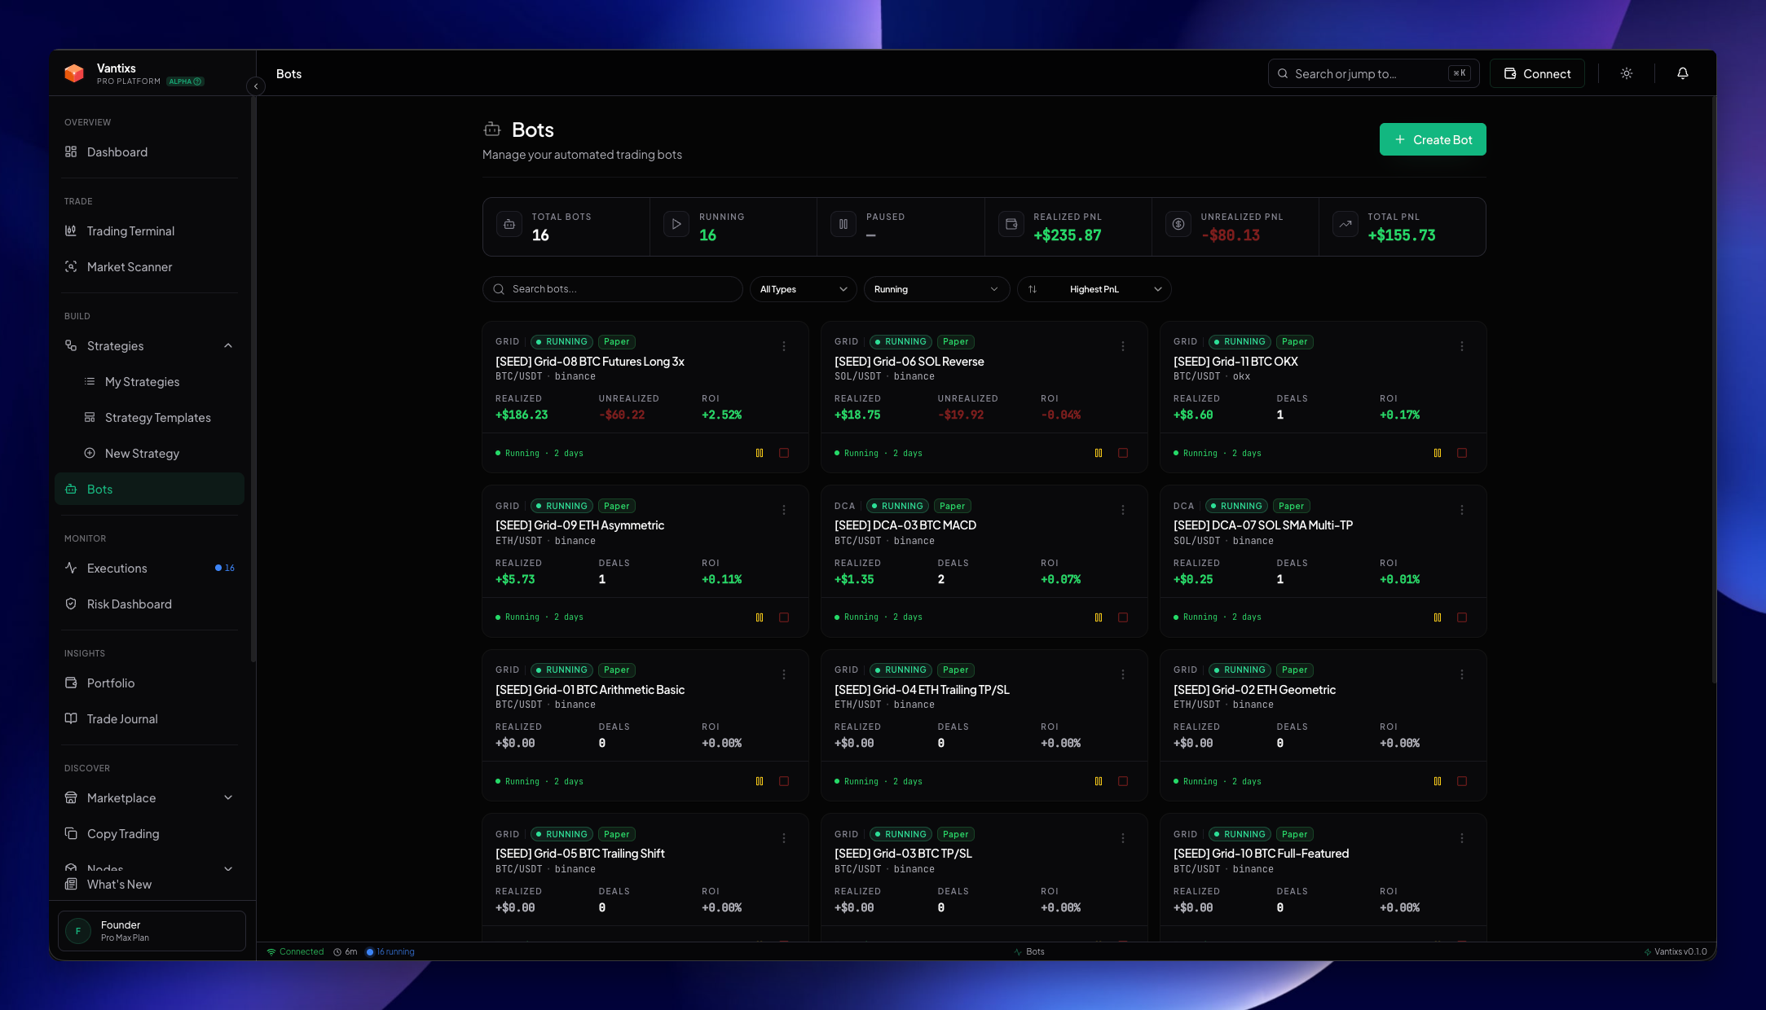Open notifications with the bell icon
This screenshot has height=1010, width=1766.
click(x=1683, y=73)
